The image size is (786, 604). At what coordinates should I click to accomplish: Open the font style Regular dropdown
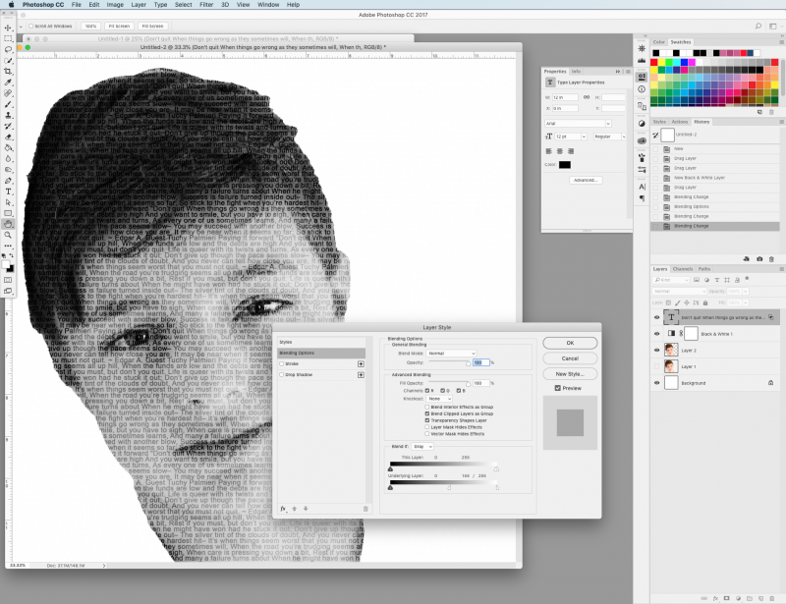(609, 137)
